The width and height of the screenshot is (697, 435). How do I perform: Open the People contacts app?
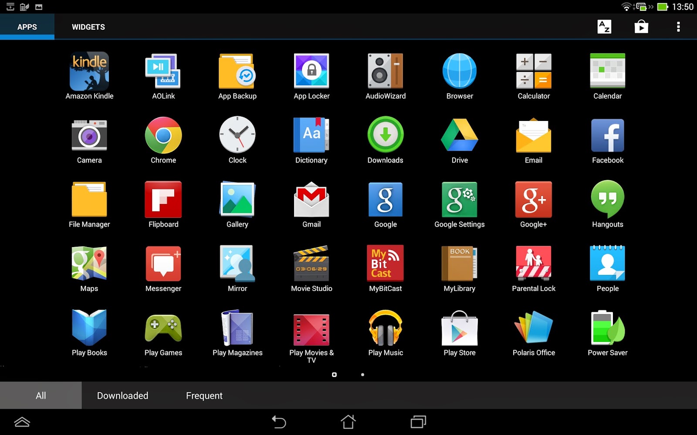click(608, 268)
